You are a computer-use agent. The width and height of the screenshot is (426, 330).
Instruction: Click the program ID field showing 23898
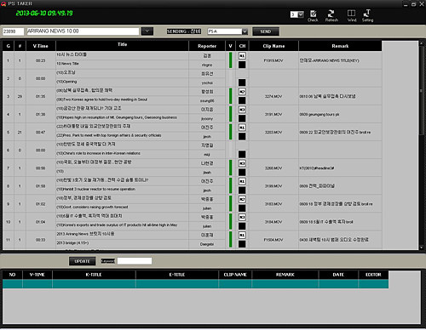pyautogui.click(x=13, y=31)
